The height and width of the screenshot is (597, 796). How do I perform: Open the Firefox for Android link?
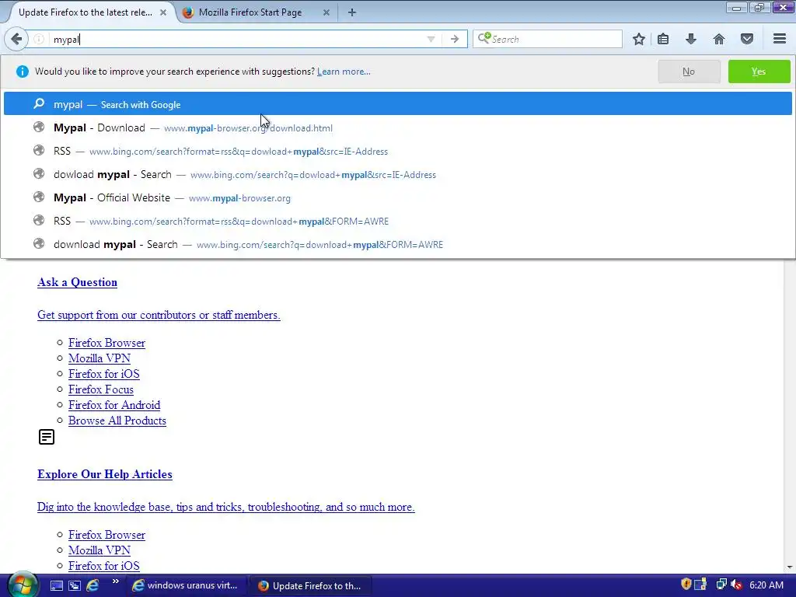(x=114, y=405)
